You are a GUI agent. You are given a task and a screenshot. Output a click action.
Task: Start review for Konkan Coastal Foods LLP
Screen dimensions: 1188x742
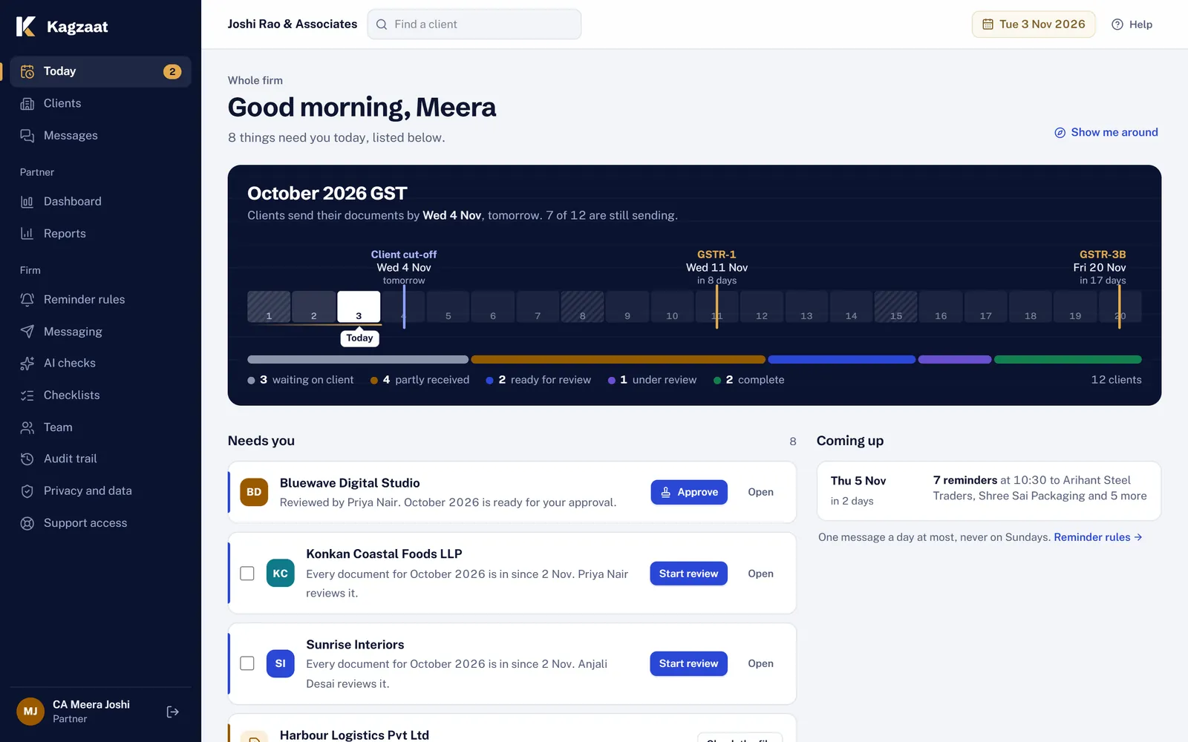tap(688, 574)
